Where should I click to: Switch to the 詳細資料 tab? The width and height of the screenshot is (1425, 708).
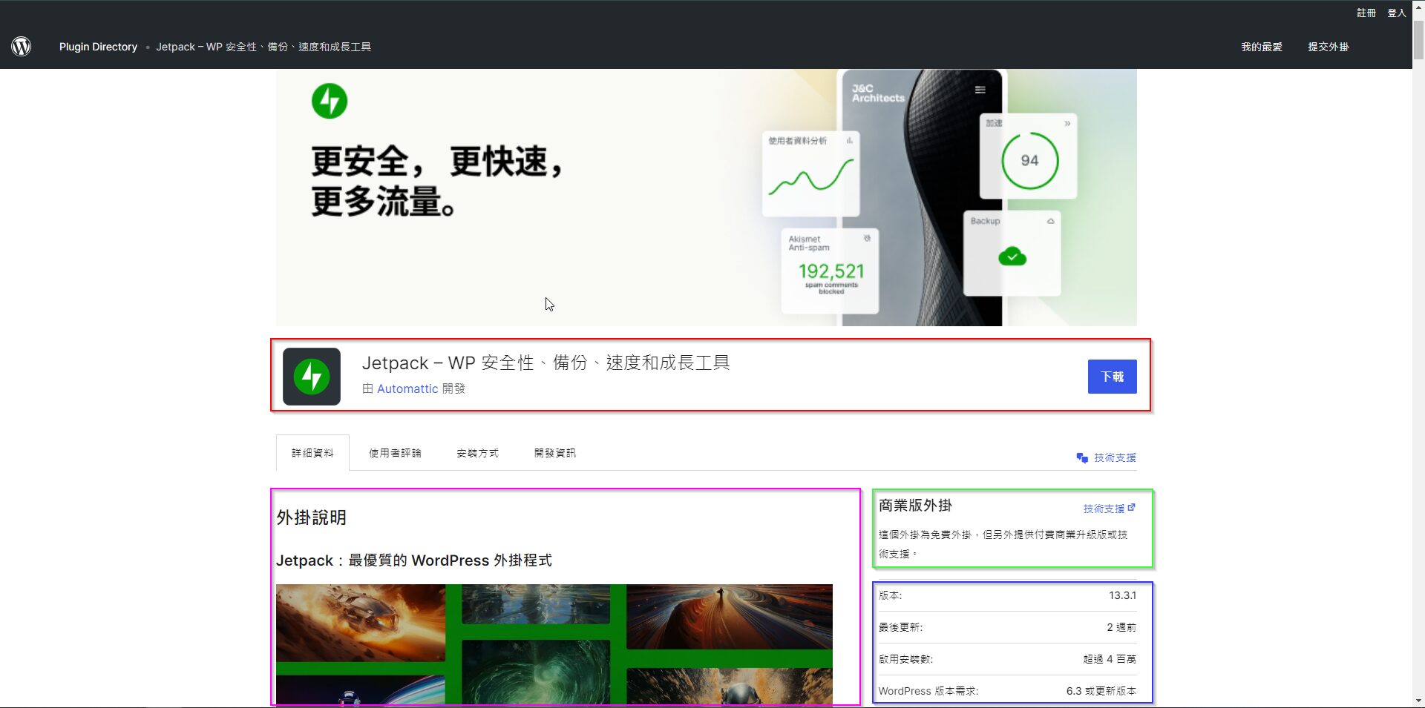pyautogui.click(x=312, y=453)
